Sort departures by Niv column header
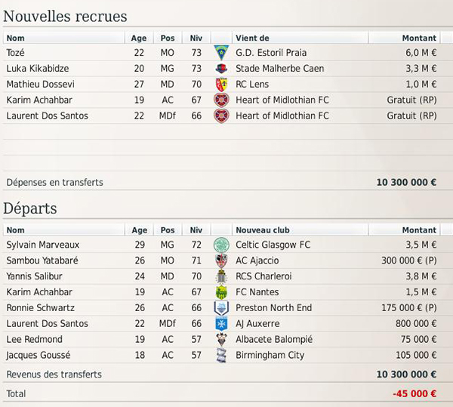 (x=196, y=230)
